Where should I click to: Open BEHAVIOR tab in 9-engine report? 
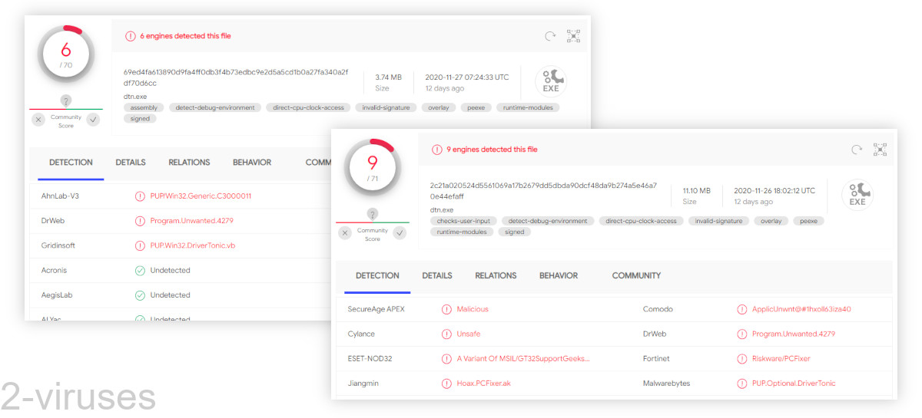click(559, 276)
